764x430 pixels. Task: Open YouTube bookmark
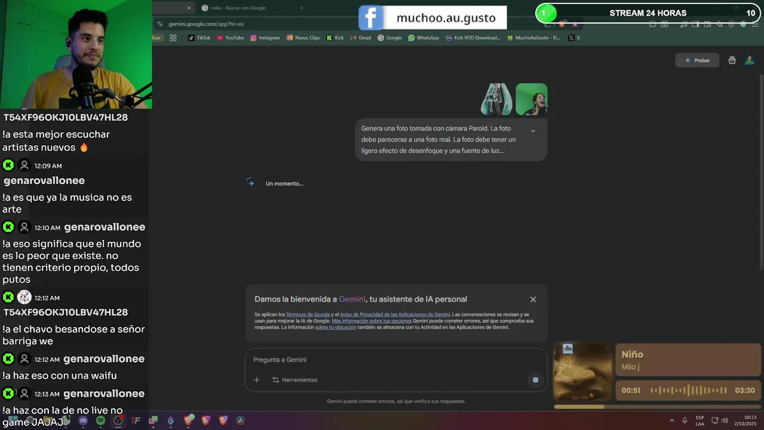point(230,38)
